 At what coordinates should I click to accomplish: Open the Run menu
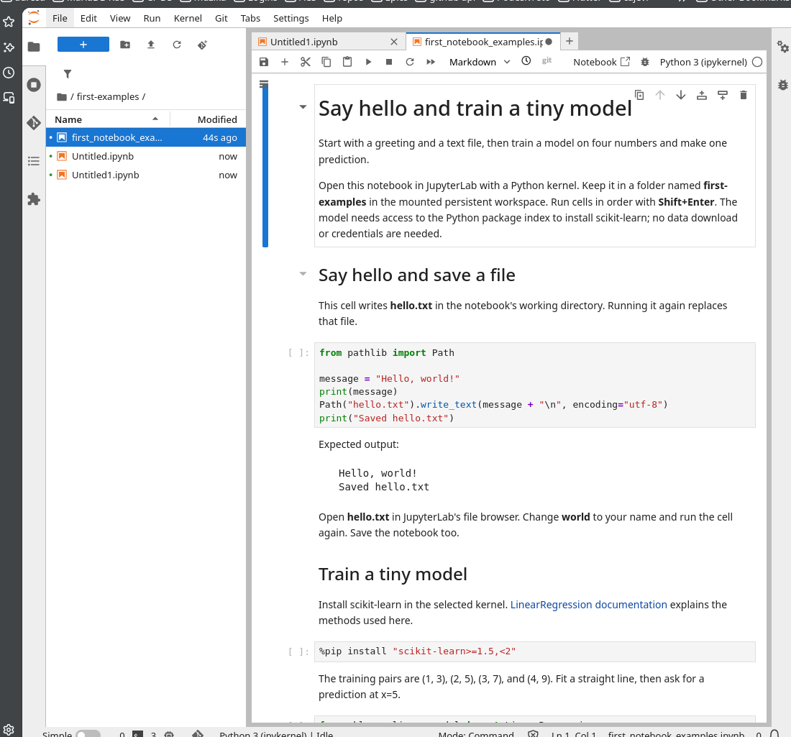click(152, 18)
